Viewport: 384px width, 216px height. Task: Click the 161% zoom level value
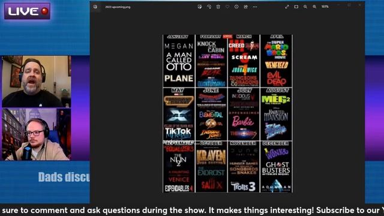click(x=325, y=7)
